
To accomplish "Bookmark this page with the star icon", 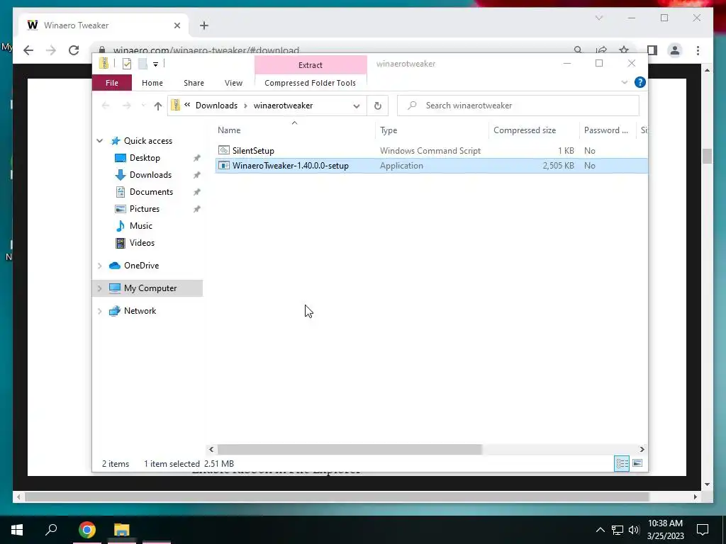I will point(624,50).
